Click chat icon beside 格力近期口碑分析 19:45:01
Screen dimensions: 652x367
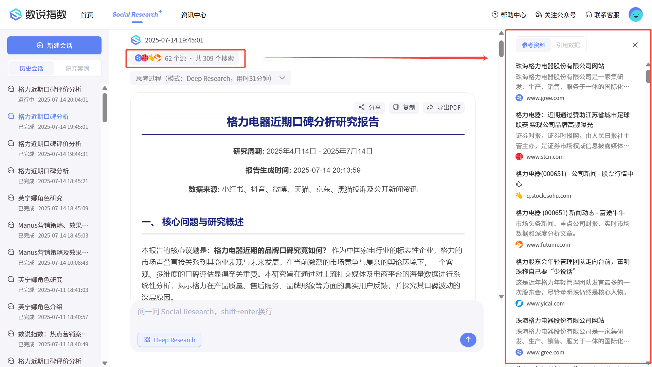(11, 116)
